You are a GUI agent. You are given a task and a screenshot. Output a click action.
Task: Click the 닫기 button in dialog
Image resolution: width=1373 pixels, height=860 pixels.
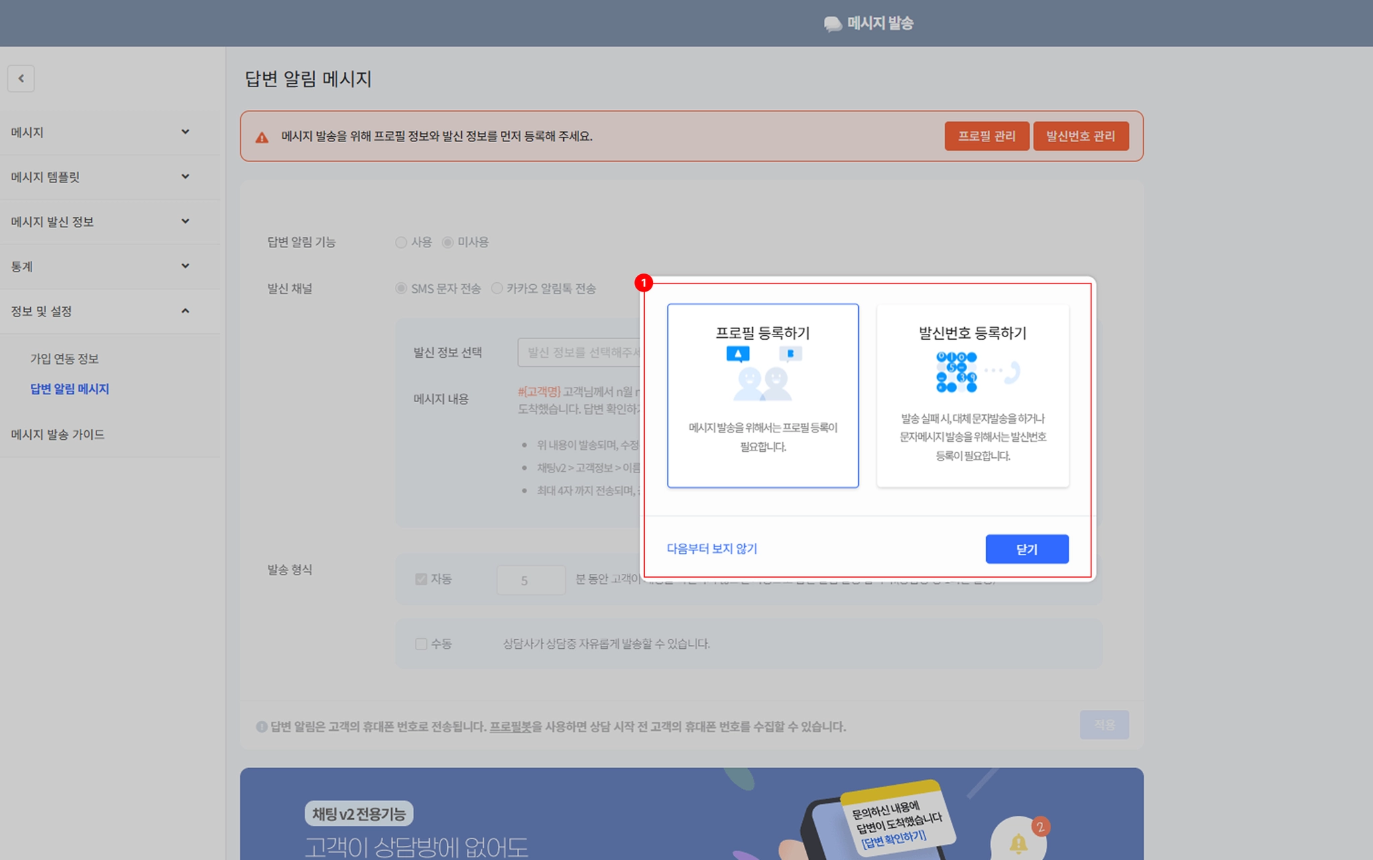pos(1026,549)
